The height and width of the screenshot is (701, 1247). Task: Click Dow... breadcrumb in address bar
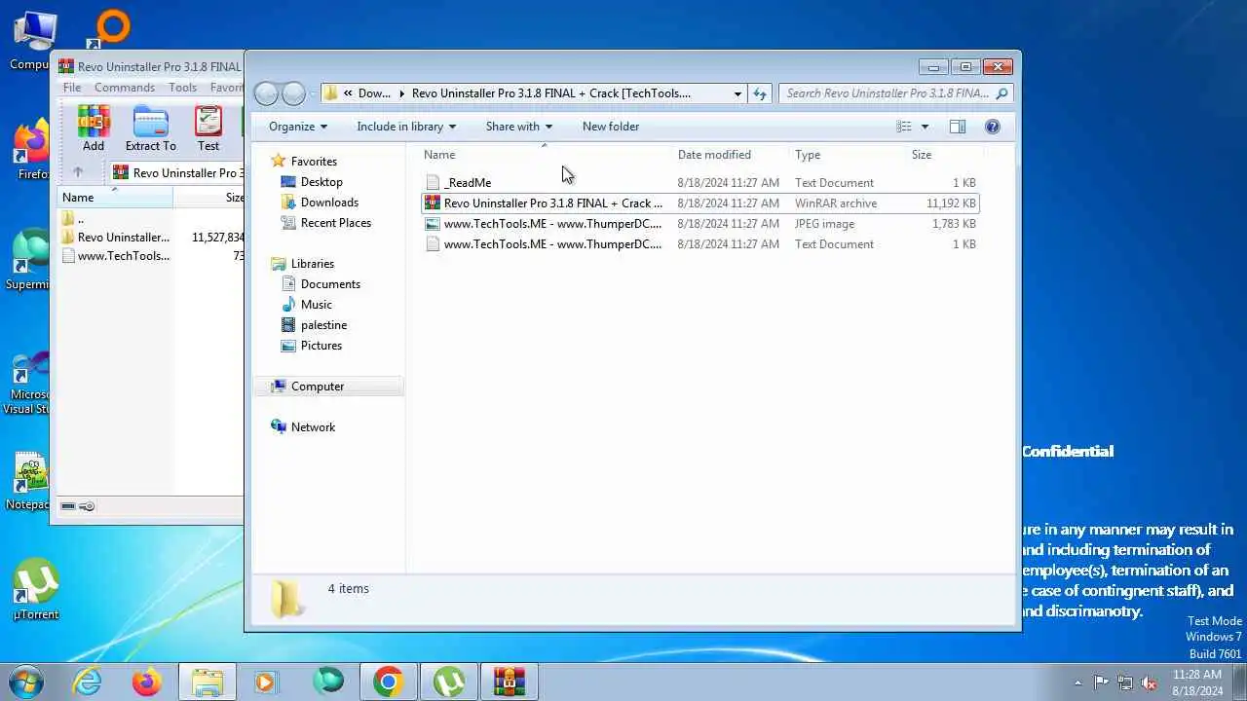[x=374, y=93]
